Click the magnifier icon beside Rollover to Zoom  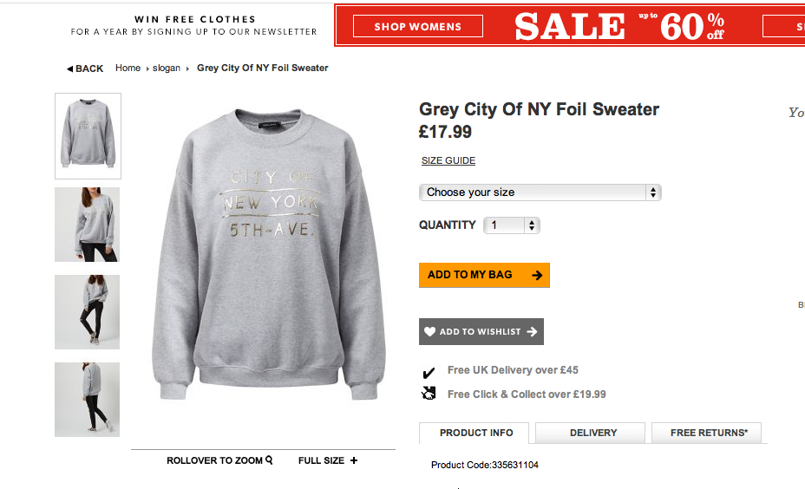tap(269, 460)
